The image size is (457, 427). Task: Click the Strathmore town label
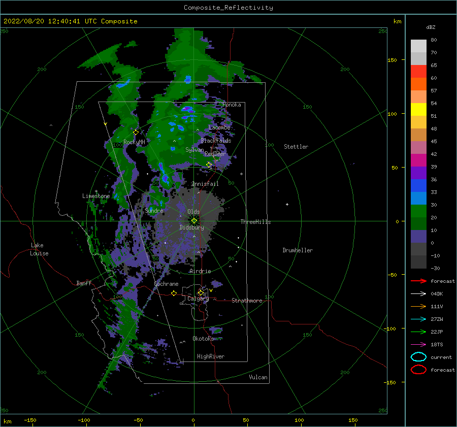point(247,301)
